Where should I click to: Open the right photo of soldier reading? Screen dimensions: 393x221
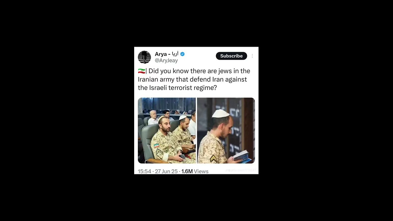(x=226, y=130)
